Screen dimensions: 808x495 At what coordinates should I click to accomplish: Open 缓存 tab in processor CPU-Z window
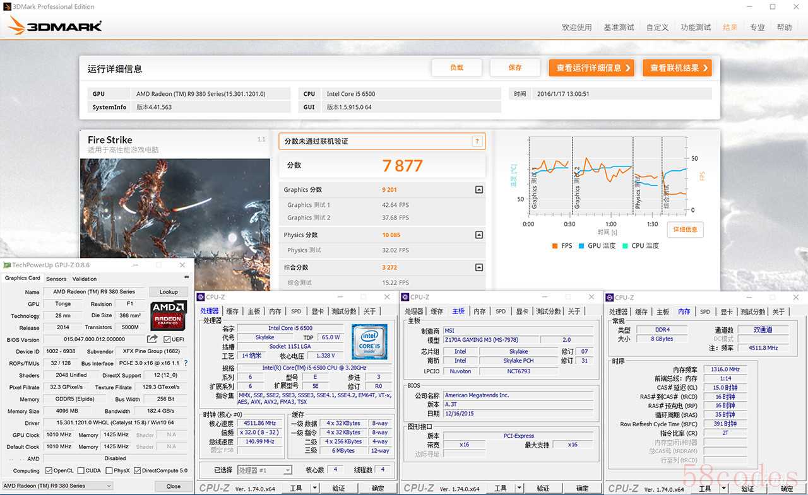tap(232, 312)
